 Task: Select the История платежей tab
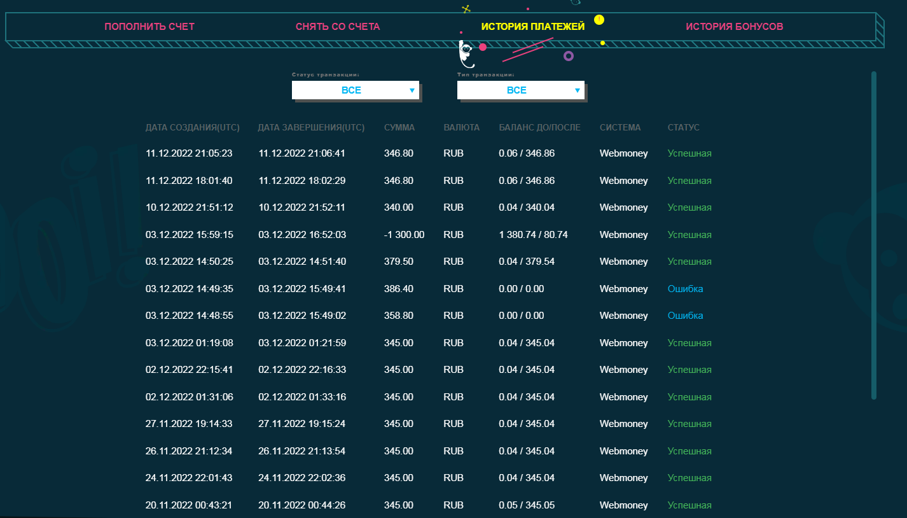point(532,27)
